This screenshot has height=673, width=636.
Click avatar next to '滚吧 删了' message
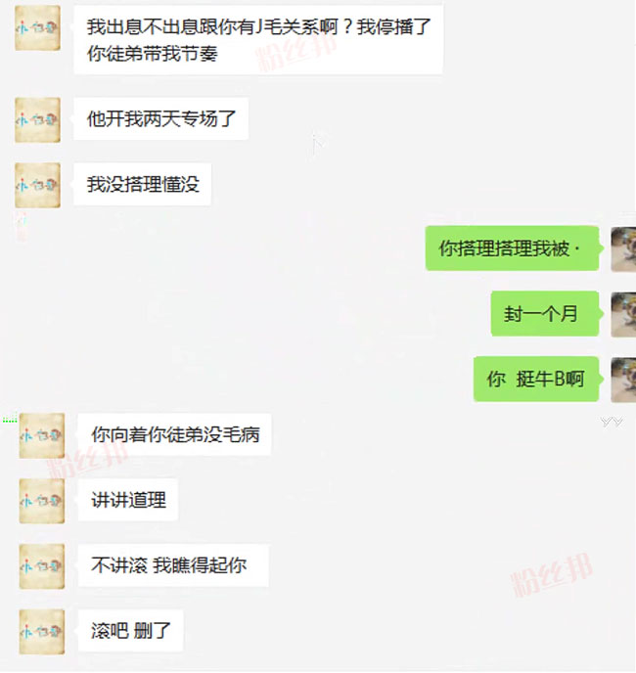42,631
